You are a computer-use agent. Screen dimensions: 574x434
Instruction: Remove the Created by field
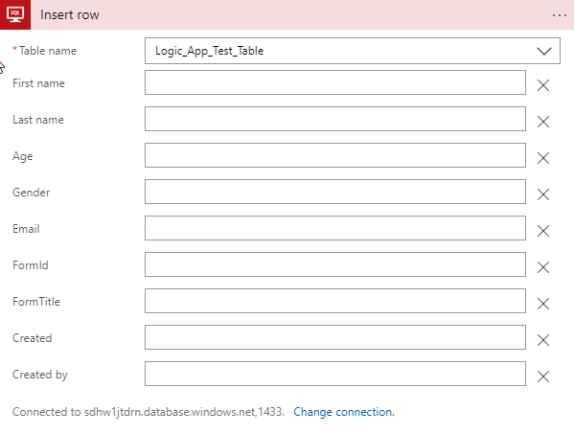point(543,377)
